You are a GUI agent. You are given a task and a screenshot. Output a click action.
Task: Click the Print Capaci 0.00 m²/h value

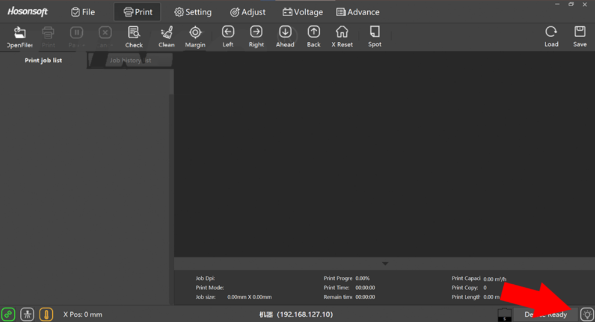click(x=495, y=279)
